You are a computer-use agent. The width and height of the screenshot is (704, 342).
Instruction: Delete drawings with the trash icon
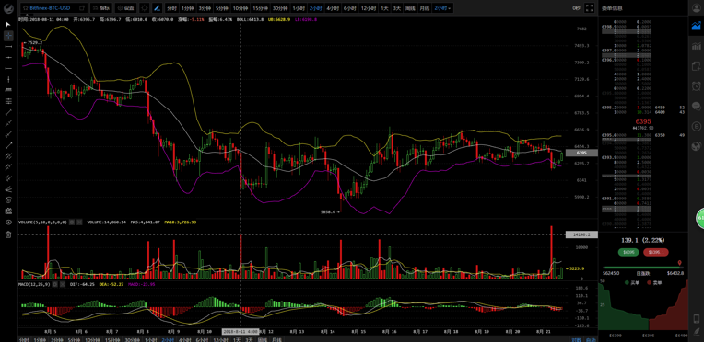(x=8, y=234)
